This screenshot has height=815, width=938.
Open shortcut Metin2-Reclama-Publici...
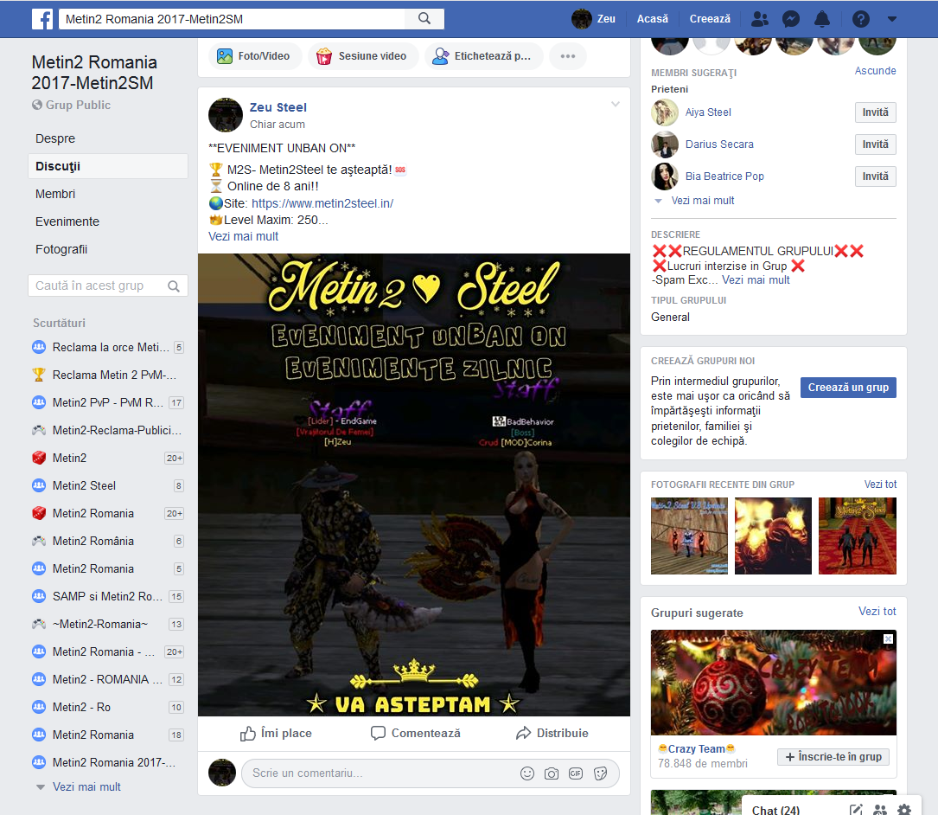pyautogui.click(x=108, y=430)
